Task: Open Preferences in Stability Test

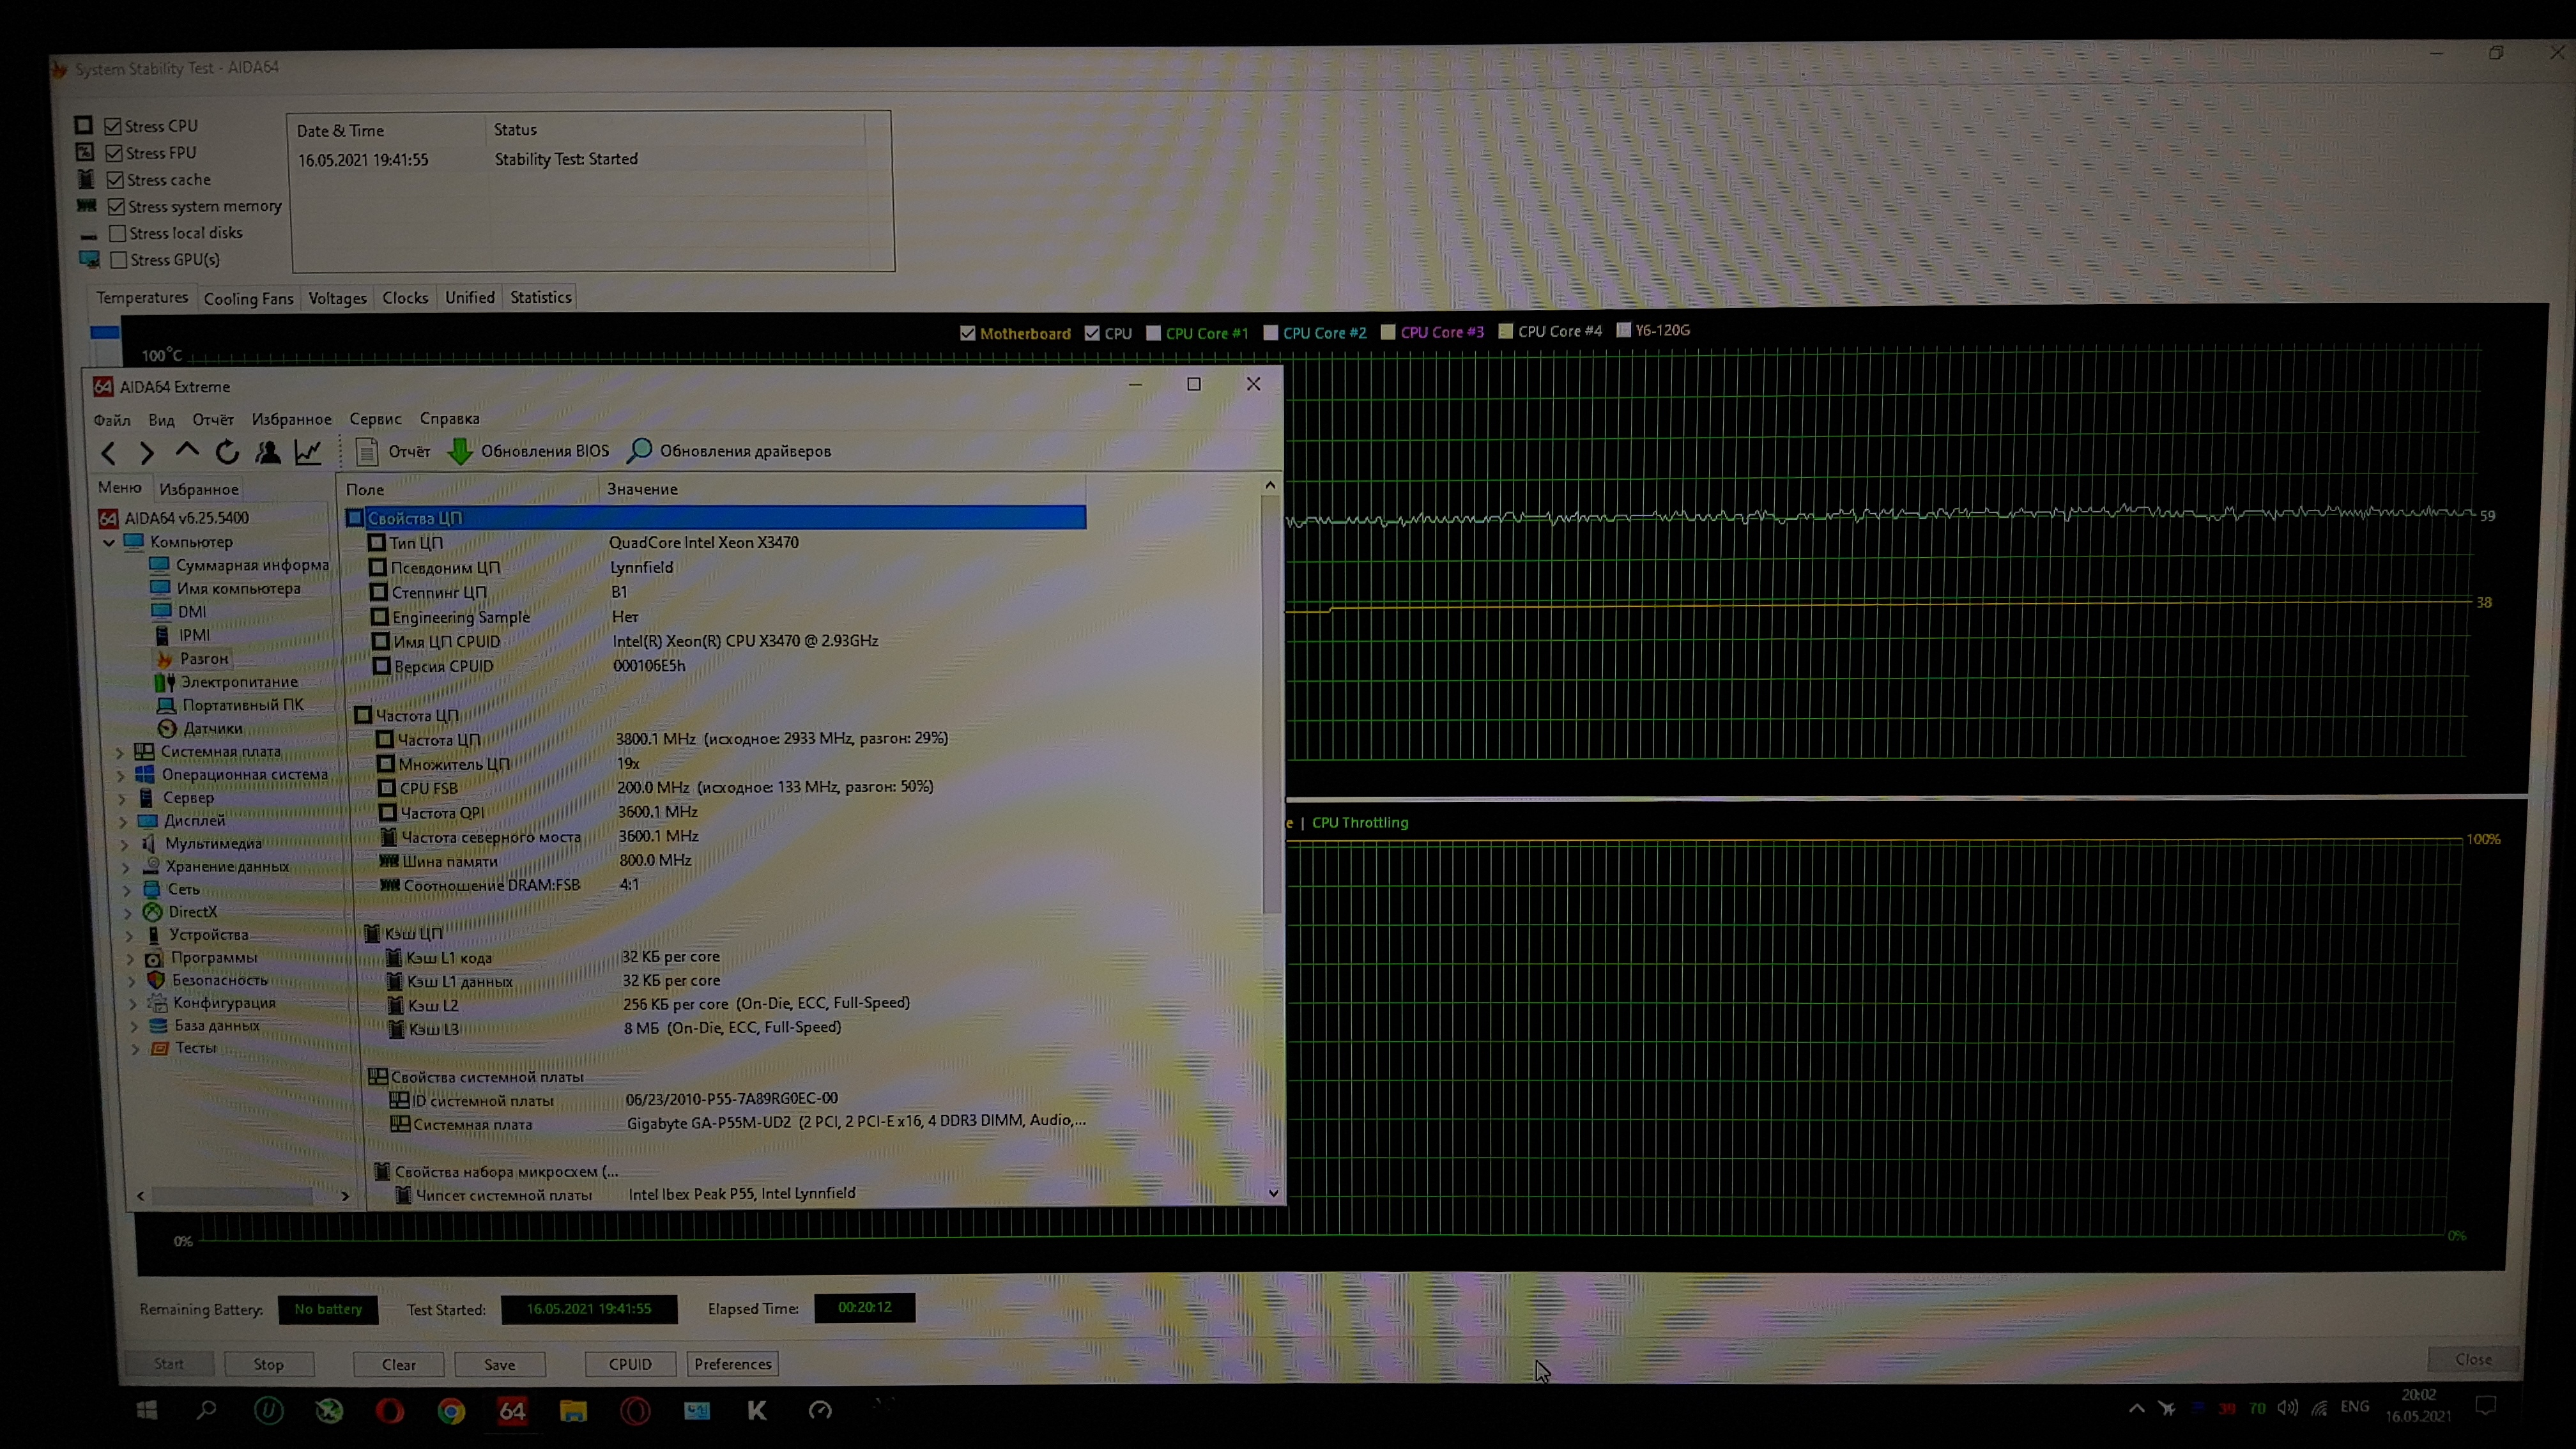Action: [732, 1364]
